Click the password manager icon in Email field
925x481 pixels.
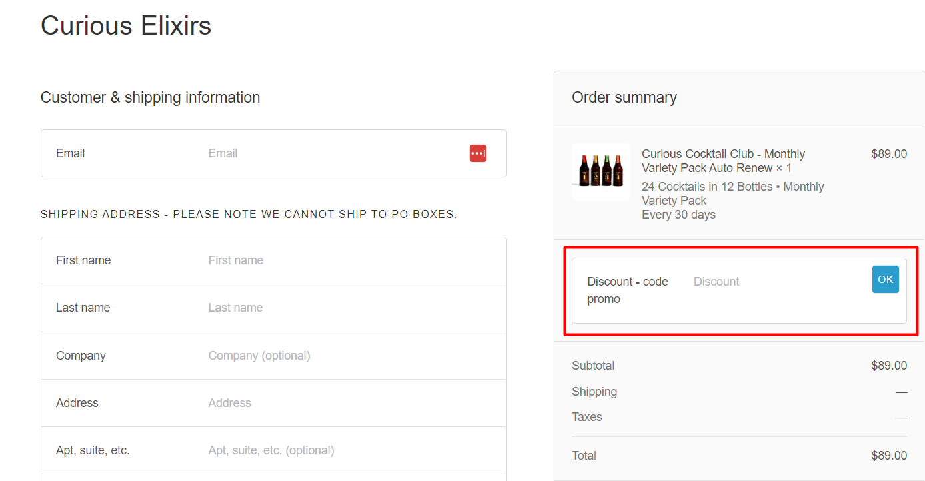pyautogui.click(x=478, y=153)
